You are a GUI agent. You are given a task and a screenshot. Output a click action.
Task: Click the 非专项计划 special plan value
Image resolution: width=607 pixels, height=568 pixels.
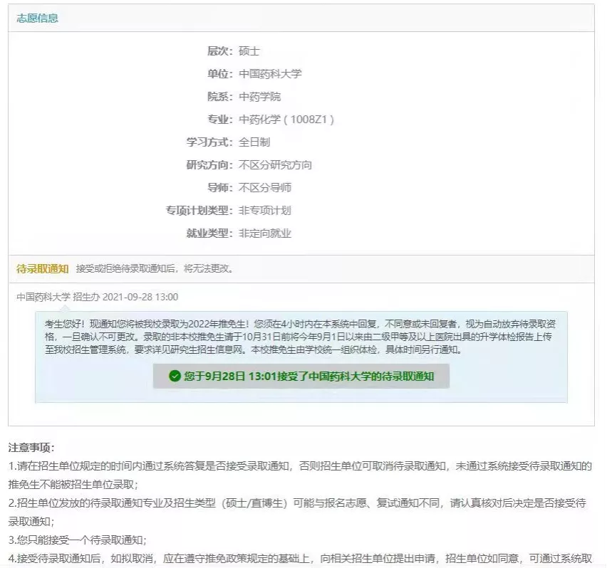pyautogui.click(x=265, y=210)
